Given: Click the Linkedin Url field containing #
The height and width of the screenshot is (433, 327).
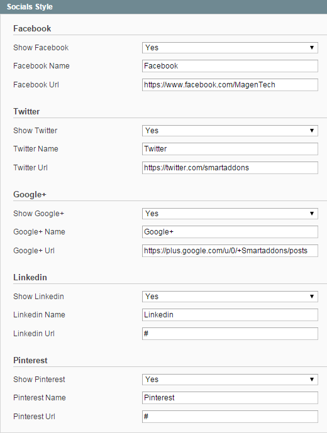Looking at the screenshot, I should 230,334.
